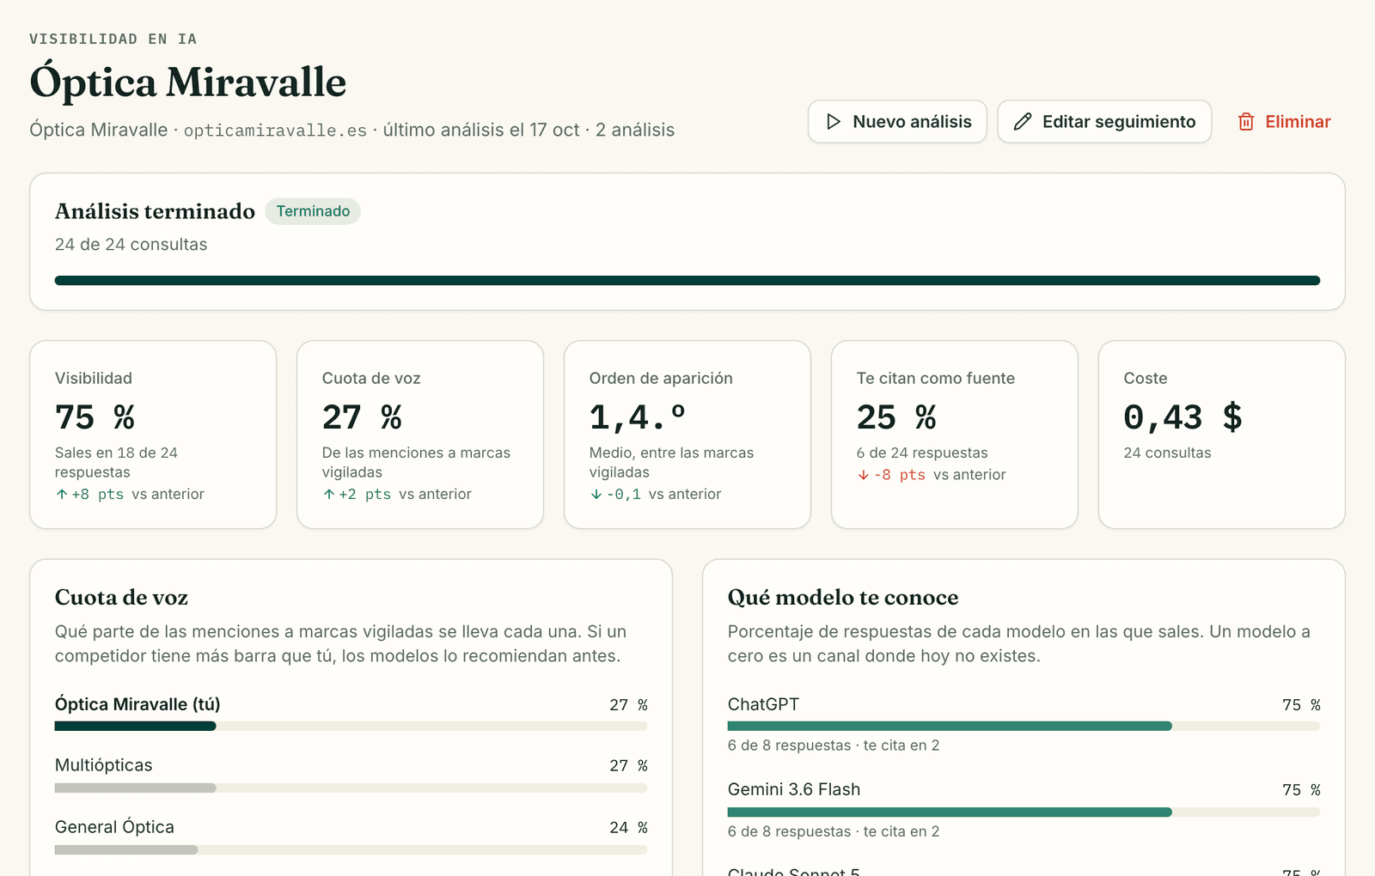Open the Visibilidad 75 % card

(x=153, y=435)
